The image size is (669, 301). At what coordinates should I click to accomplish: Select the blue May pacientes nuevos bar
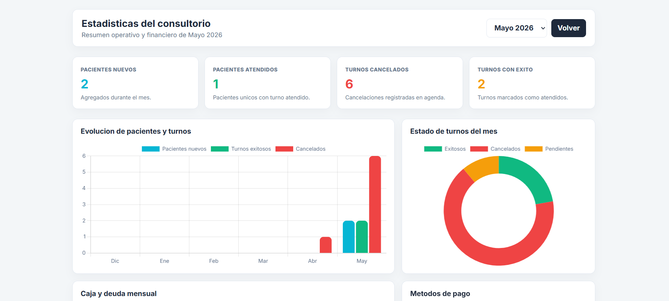[x=349, y=237]
